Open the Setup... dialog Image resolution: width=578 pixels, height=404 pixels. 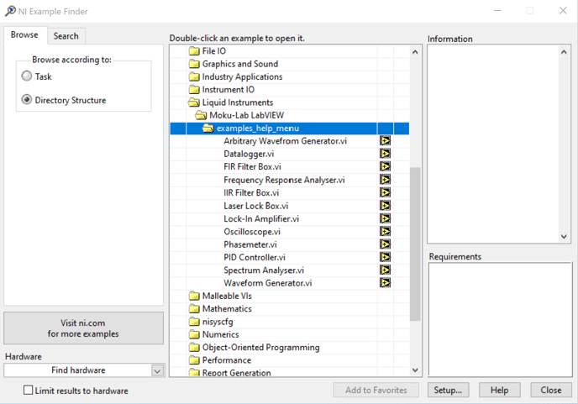[448, 390]
